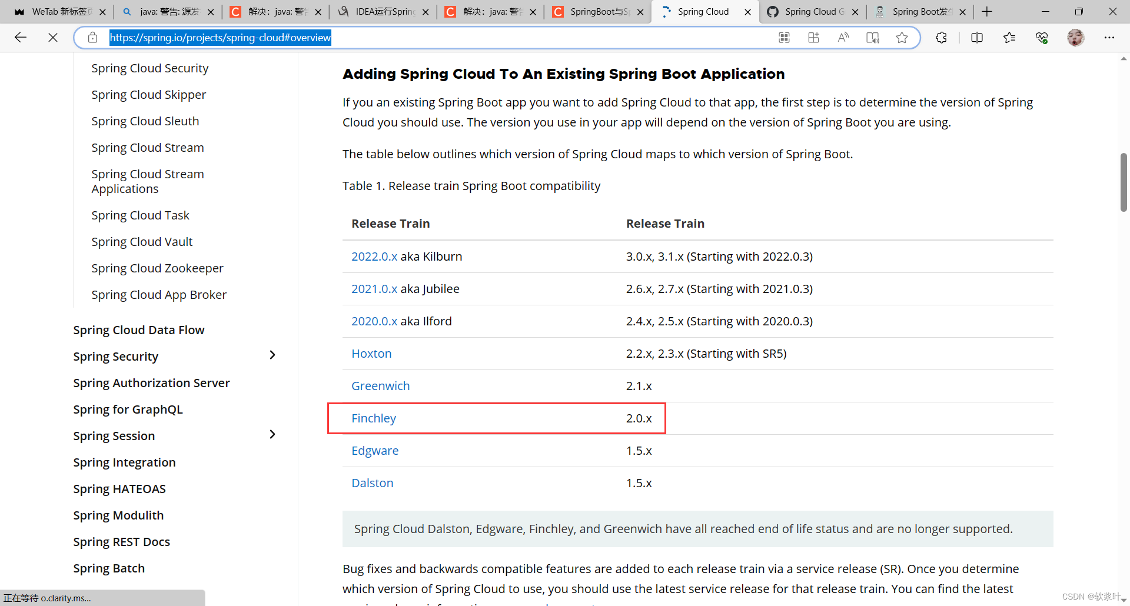Go back to previous page

click(x=21, y=38)
